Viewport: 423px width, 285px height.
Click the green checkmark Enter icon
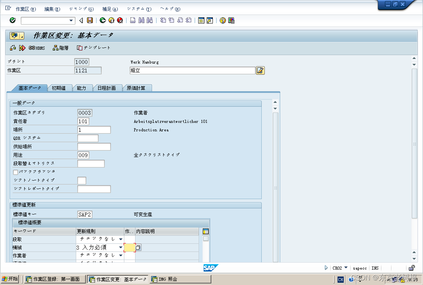(12, 20)
